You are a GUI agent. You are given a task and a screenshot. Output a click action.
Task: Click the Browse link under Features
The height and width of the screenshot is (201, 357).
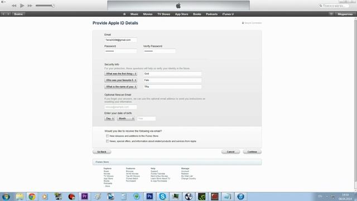tap(129, 171)
